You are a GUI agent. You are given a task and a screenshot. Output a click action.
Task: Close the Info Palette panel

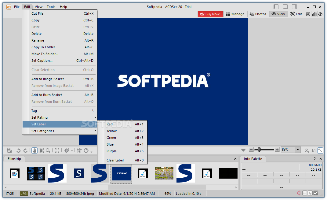coord(321,159)
